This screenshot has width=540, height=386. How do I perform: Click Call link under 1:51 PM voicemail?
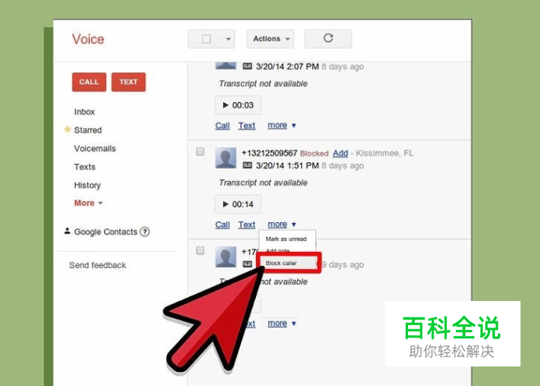pos(222,225)
